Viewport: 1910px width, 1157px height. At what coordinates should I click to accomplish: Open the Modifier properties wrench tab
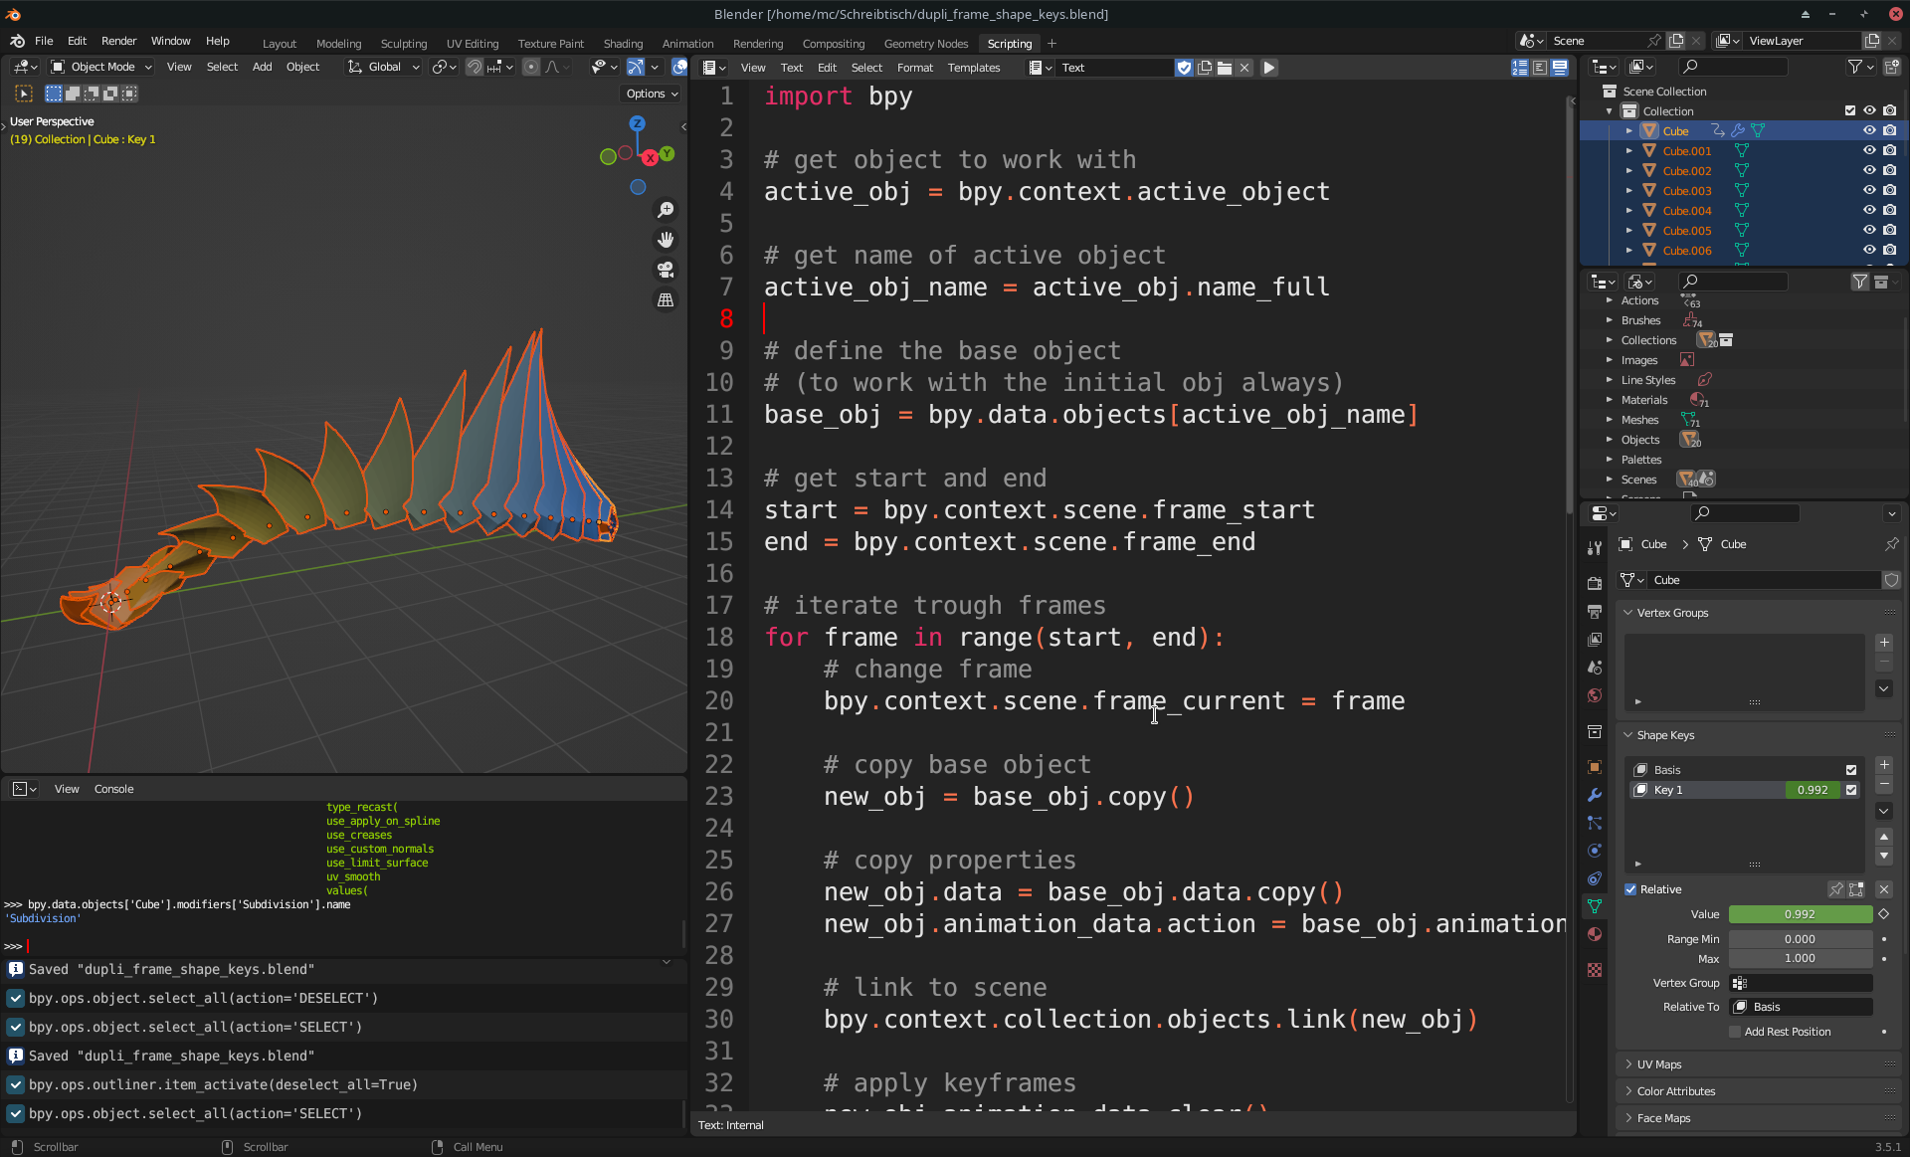coord(1595,795)
